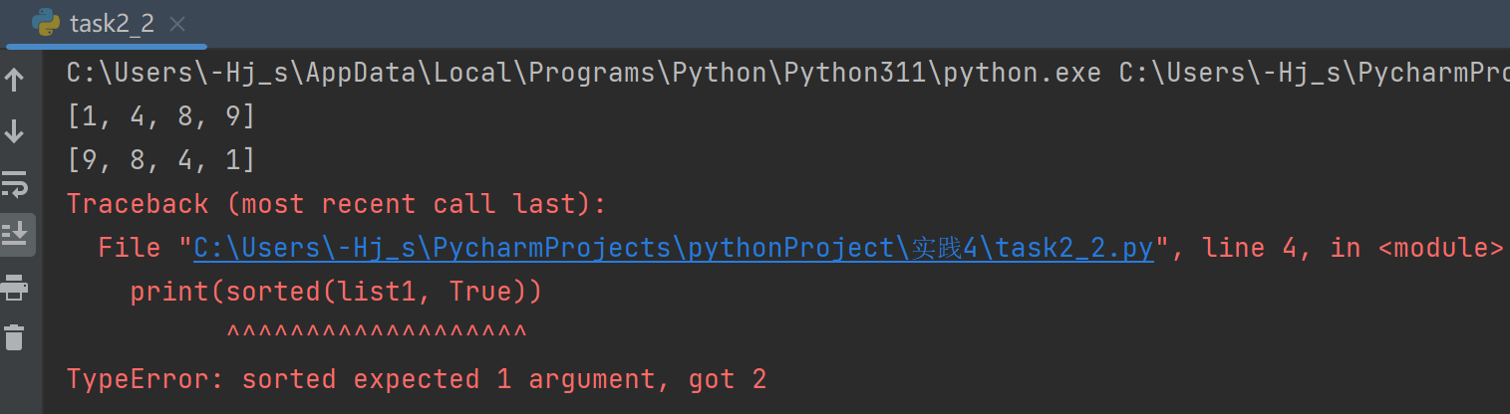Click the output line [9, 8, 4, 1]
The height and width of the screenshot is (414, 1510).
coord(161,159)
